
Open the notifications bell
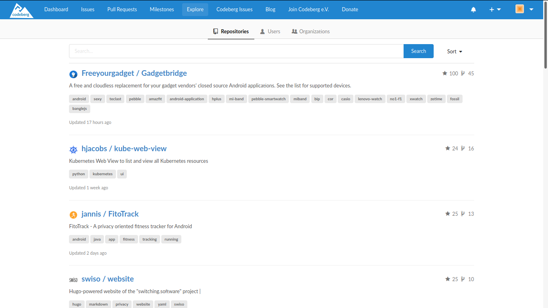tap(473, 9)
